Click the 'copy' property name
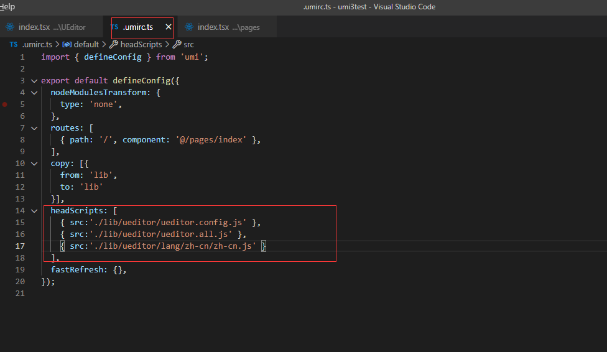Screen dimensions: 607x352 [60, 163]
